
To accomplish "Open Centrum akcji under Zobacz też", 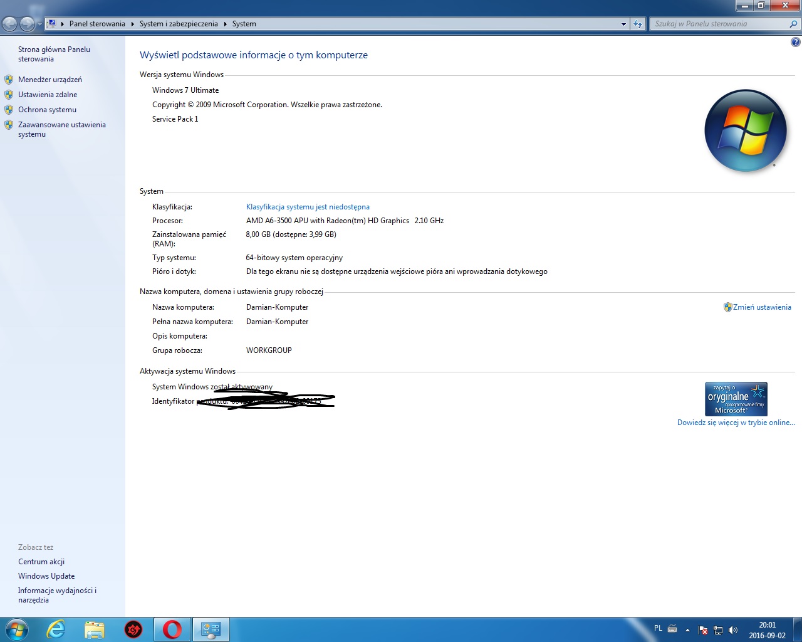I will 41,562.
